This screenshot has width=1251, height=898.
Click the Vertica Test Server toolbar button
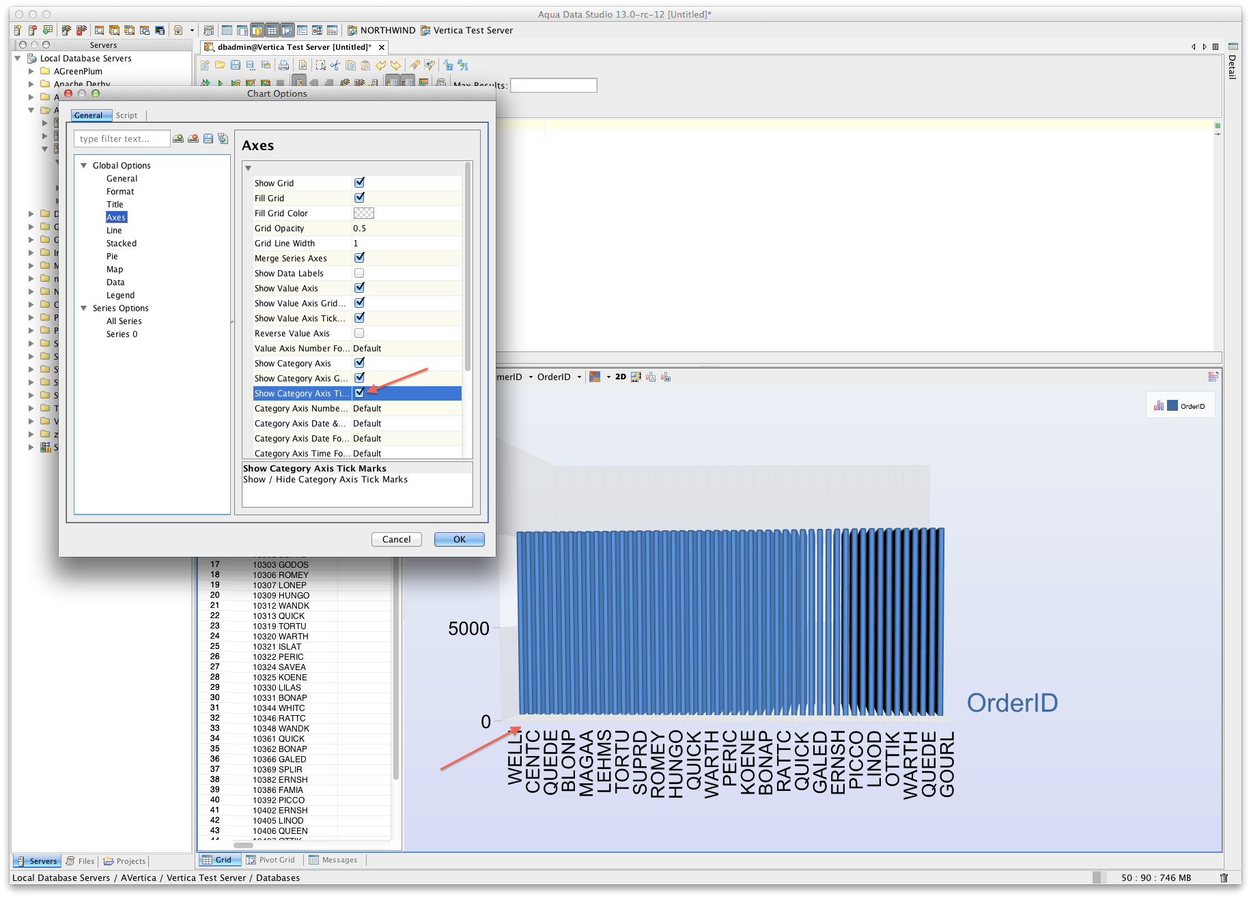tap(466, 30)
